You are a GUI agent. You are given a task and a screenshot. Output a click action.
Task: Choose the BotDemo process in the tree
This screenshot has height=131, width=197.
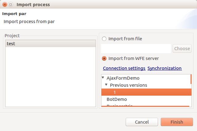click(x=117, y=99)
